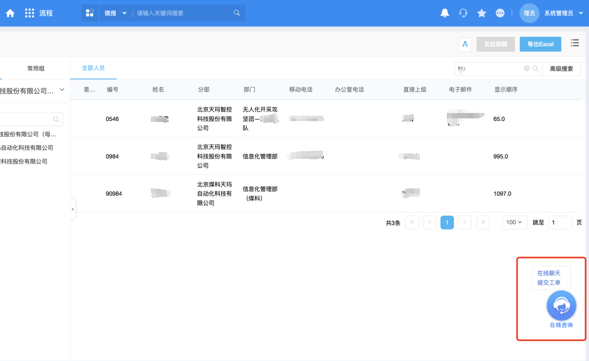
Task: Open favorites star icon
Action: coord(482,13)
